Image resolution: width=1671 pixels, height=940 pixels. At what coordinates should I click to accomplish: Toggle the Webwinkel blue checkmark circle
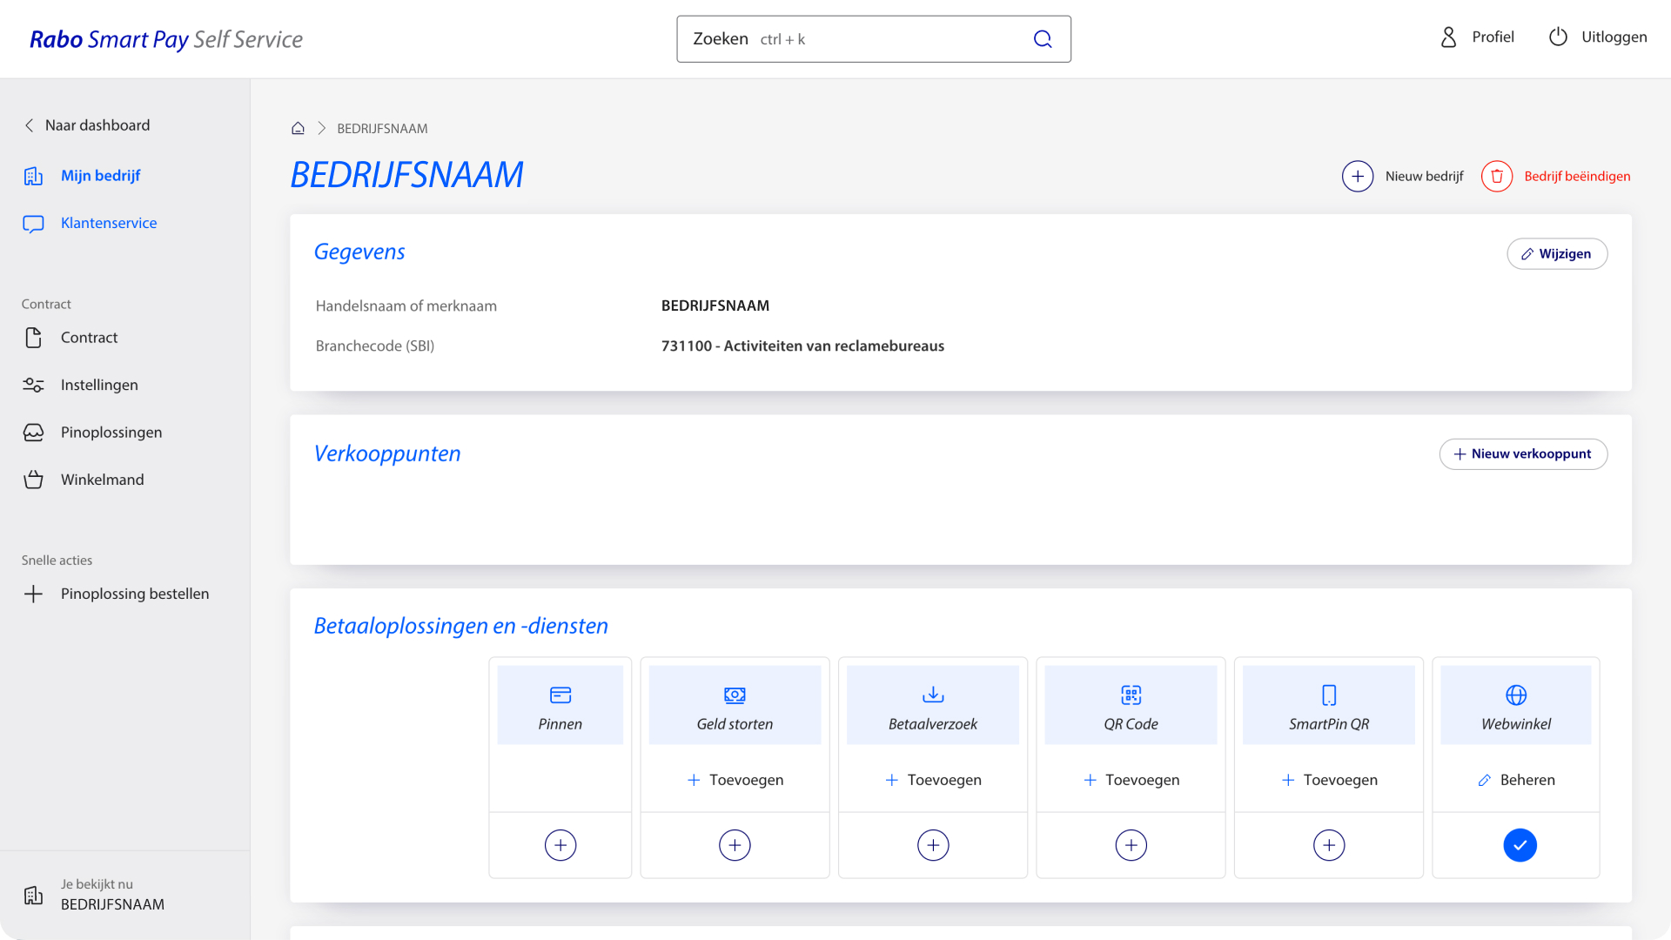pyautogui.click(x=1520, y=845)
